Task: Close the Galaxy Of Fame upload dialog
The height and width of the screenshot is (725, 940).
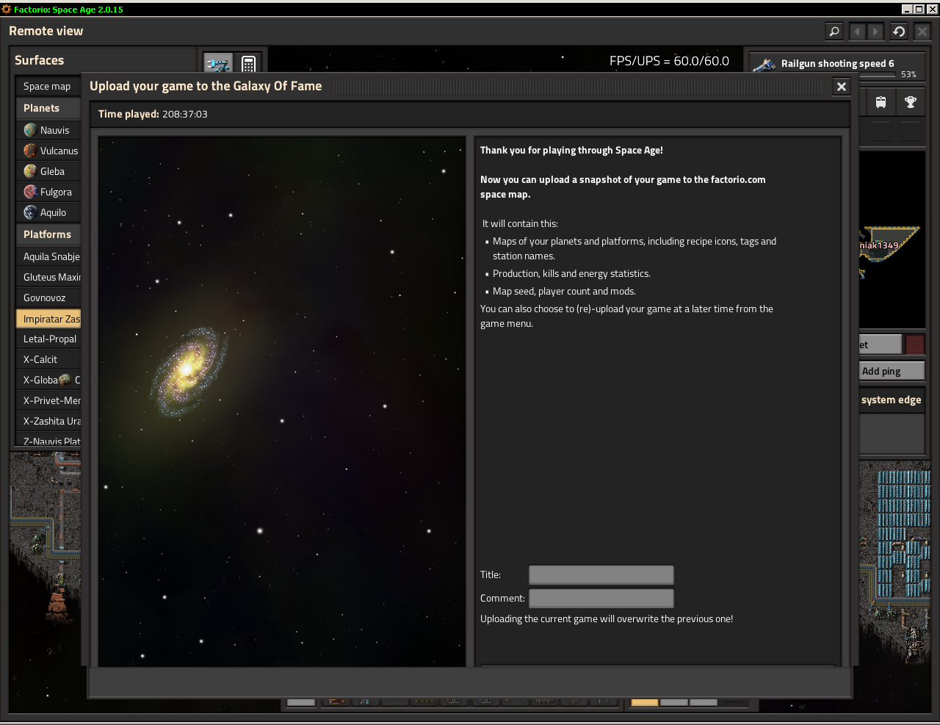Action: pos(842,87)
